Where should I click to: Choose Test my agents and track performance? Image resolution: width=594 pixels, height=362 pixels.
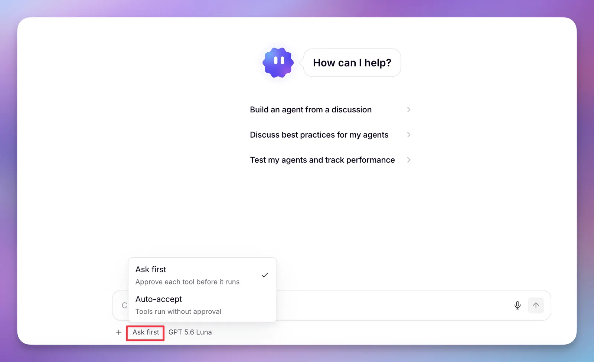pos(330,160)
